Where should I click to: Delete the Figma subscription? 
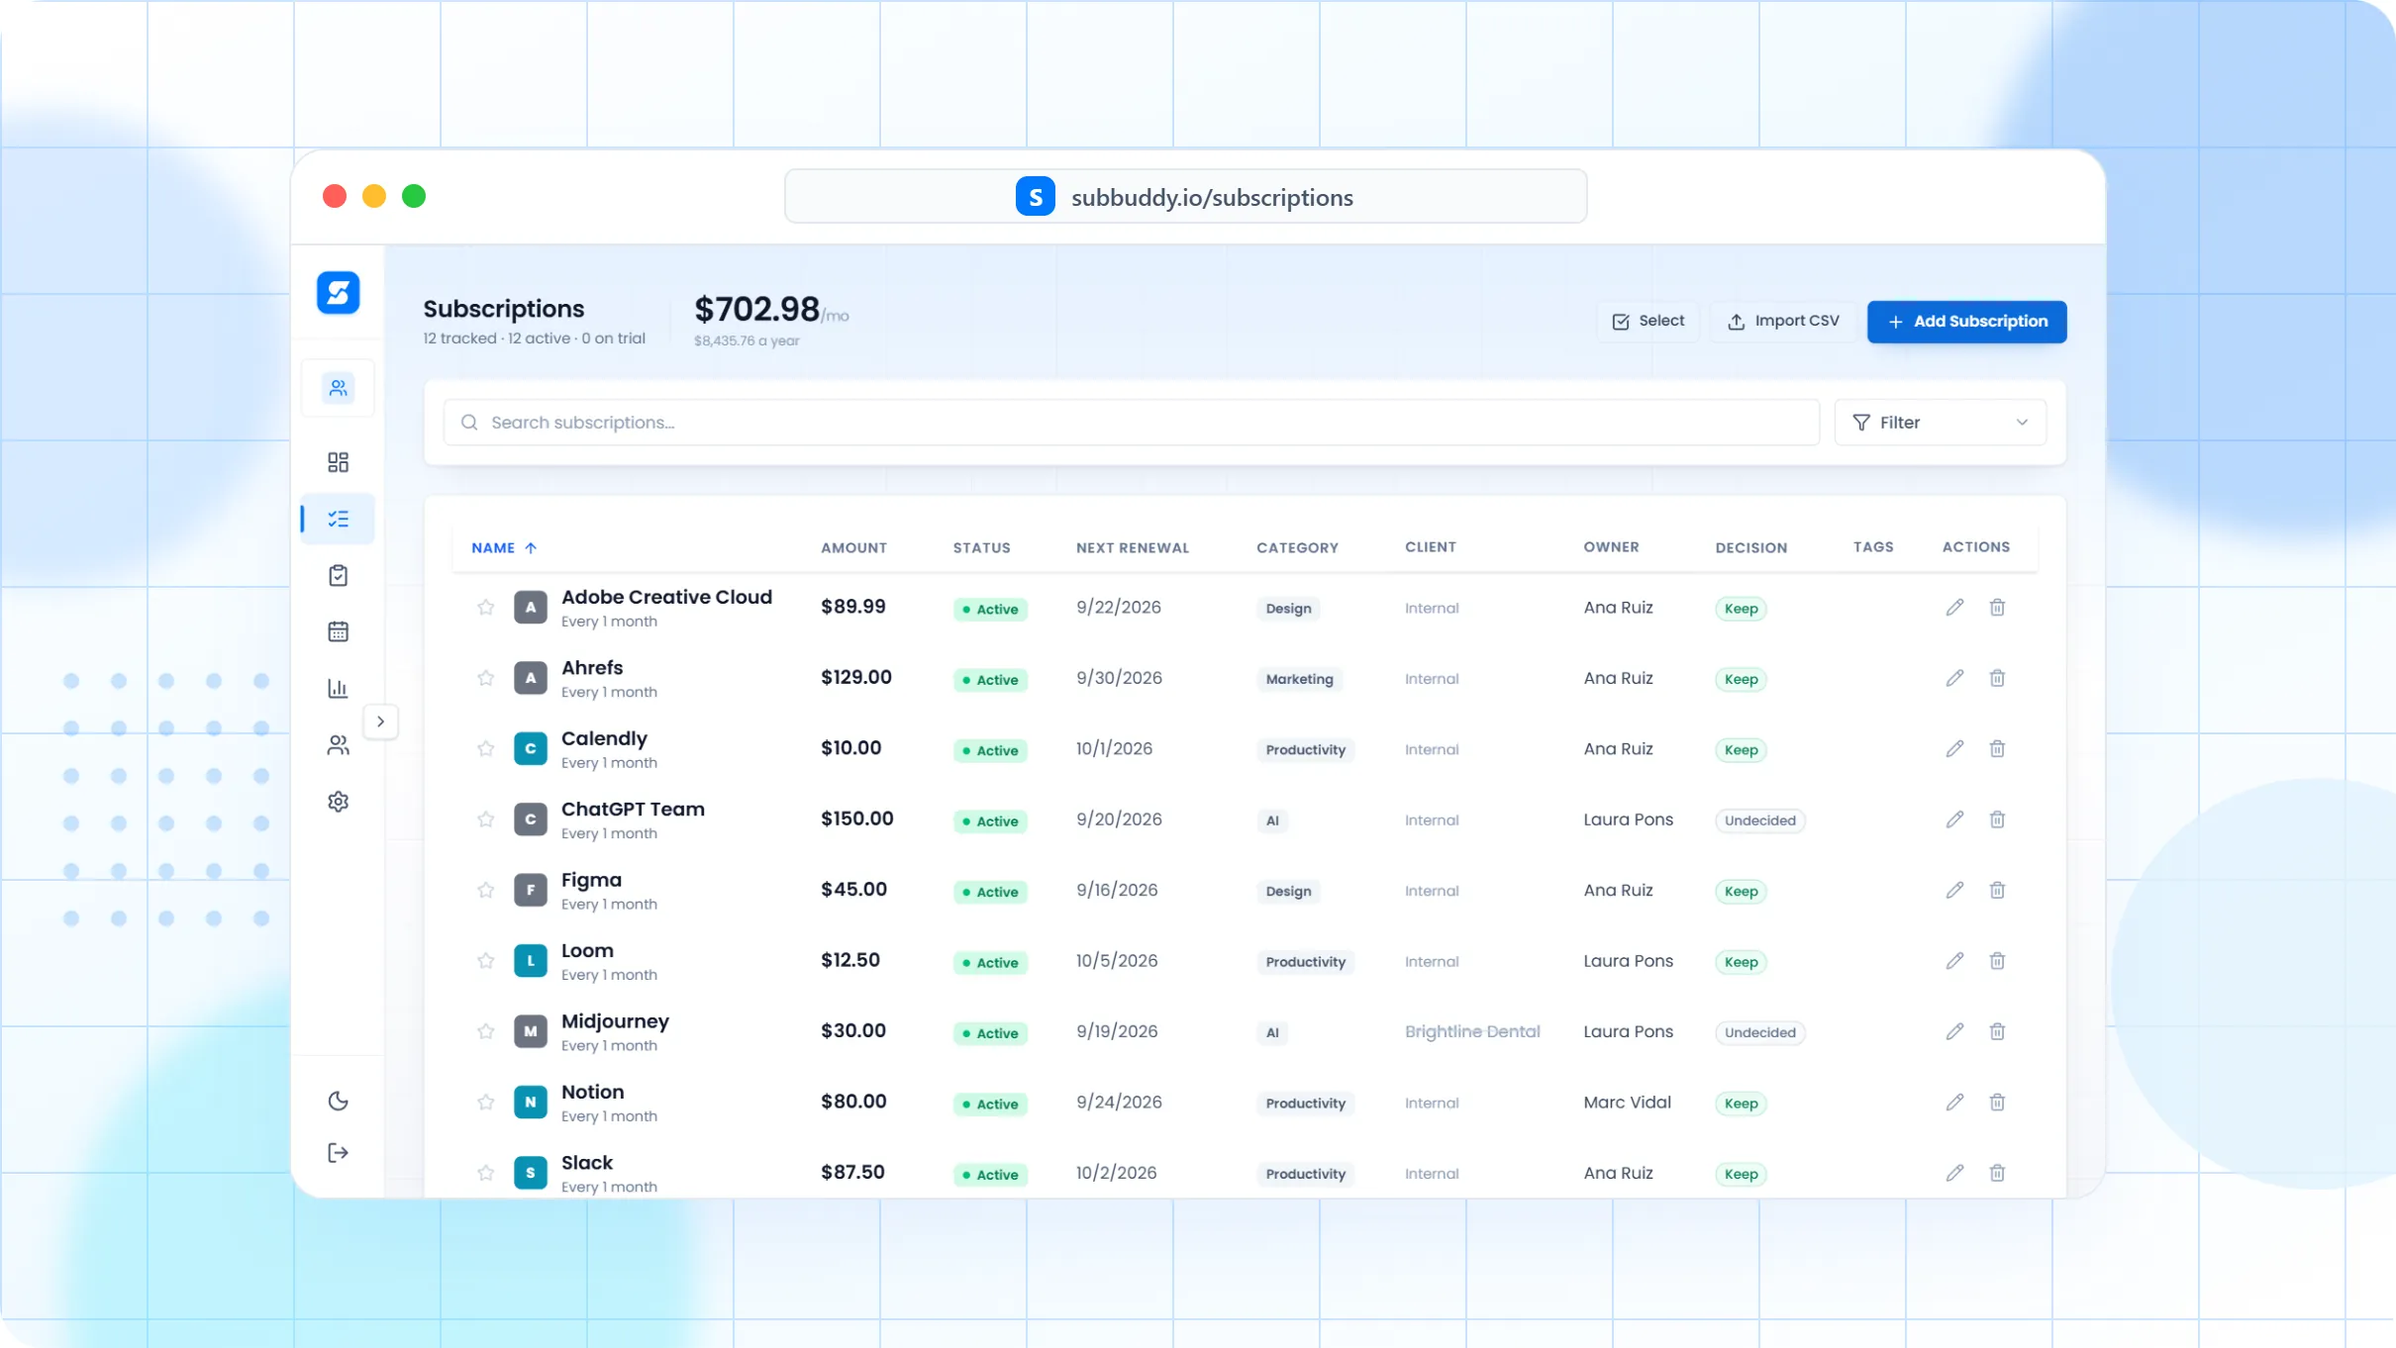(x=1997, y=891)
